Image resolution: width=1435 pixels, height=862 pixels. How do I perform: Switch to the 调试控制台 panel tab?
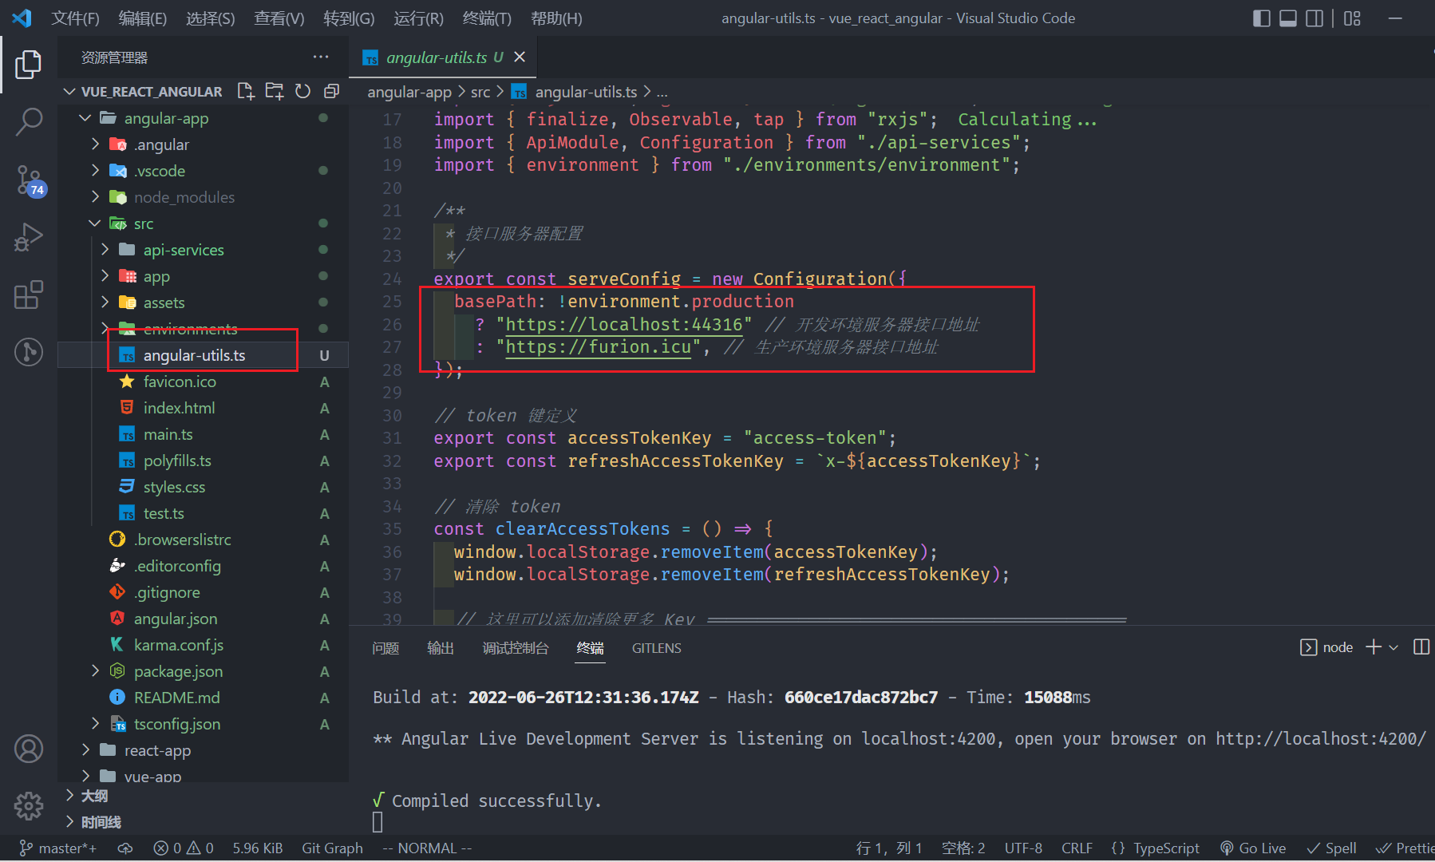point(516,648)
